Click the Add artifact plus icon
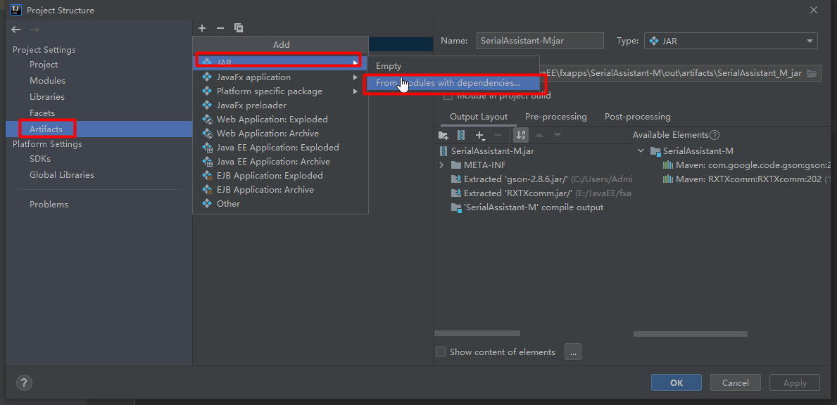 [202, 28]
